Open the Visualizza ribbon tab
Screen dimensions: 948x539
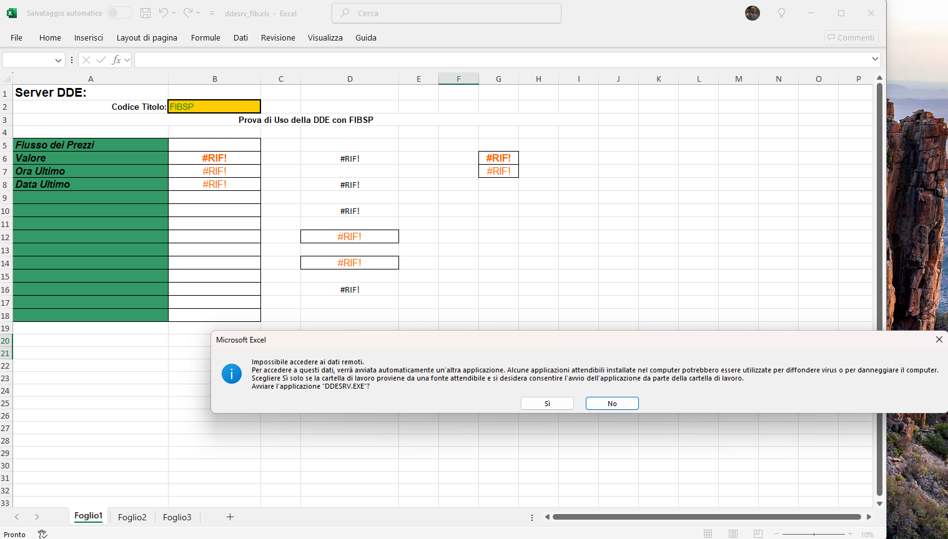coord(325,37)
